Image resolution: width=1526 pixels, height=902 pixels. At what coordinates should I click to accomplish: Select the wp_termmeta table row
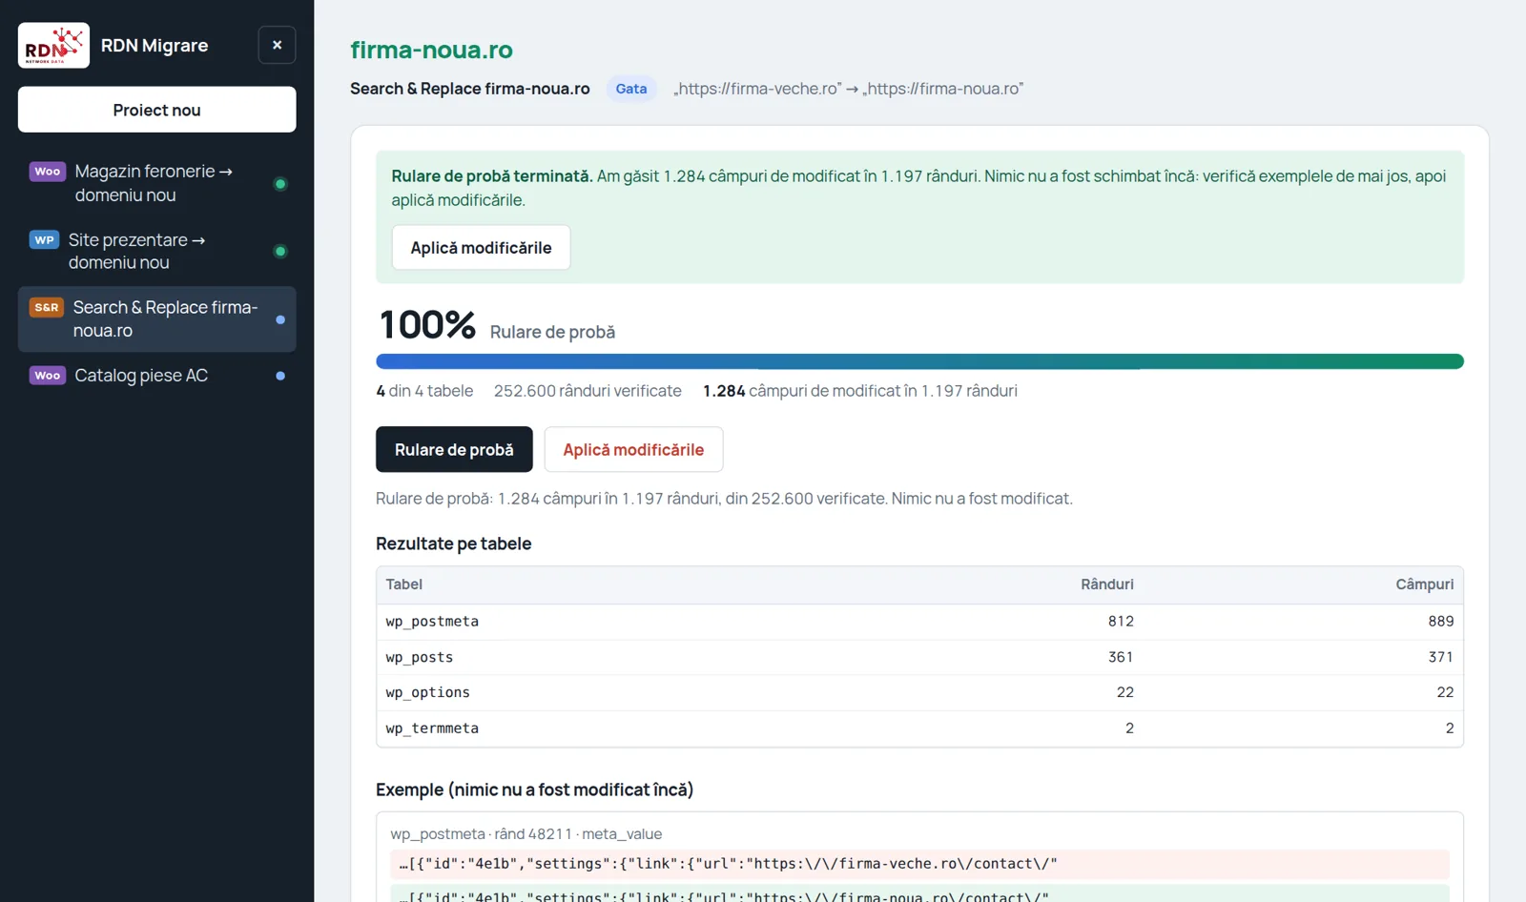coord(919,728)
